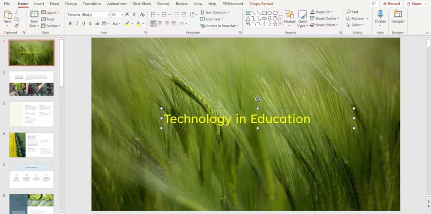Image resolution: width=431 pixels, height=214 pixels.
Task: Expand the Quick Styles gallery
Action: [303, 19]
